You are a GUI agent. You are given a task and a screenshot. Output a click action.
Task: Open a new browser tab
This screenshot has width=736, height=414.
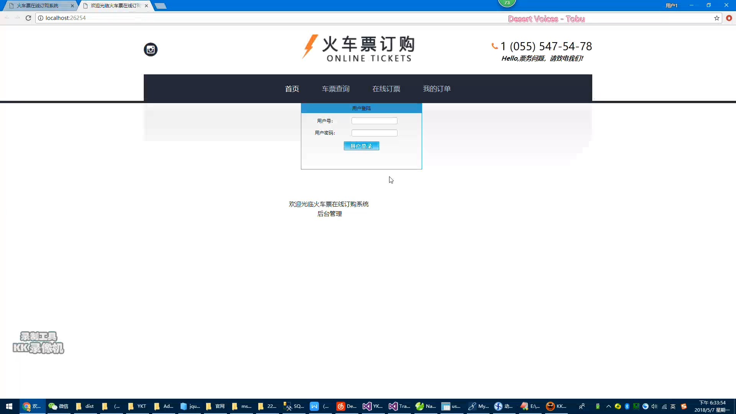[x=161, y=6]
